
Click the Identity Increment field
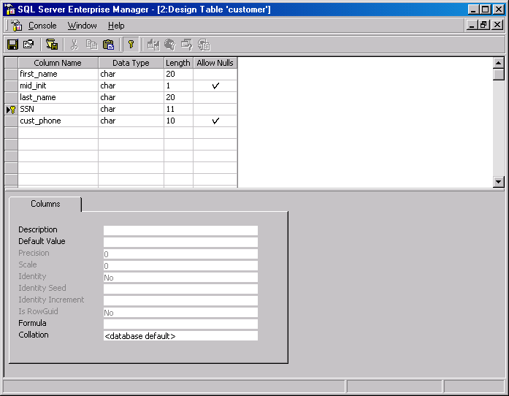(180, 300)
